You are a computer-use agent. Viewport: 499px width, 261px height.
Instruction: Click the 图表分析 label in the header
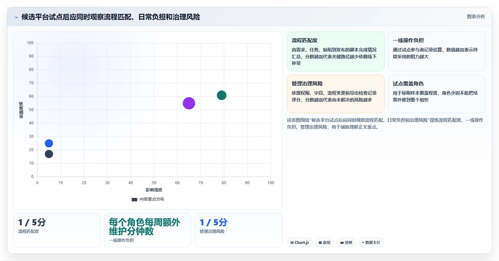476,16
